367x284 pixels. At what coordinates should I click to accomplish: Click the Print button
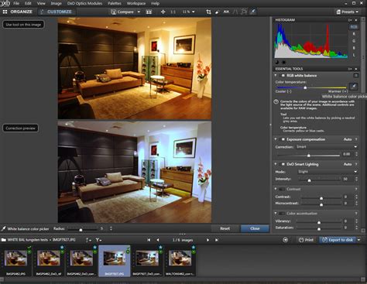pos(306,240)
